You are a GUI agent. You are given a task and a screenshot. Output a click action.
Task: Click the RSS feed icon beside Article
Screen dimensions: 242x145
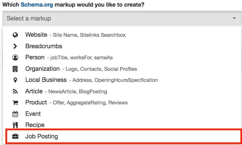point(15,92)
